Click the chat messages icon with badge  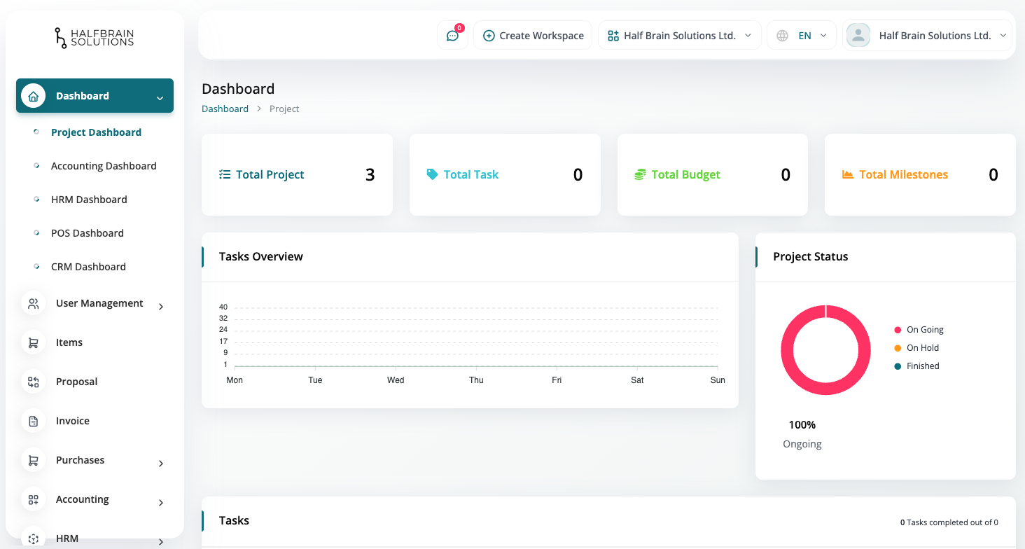[x=452, y=36]
